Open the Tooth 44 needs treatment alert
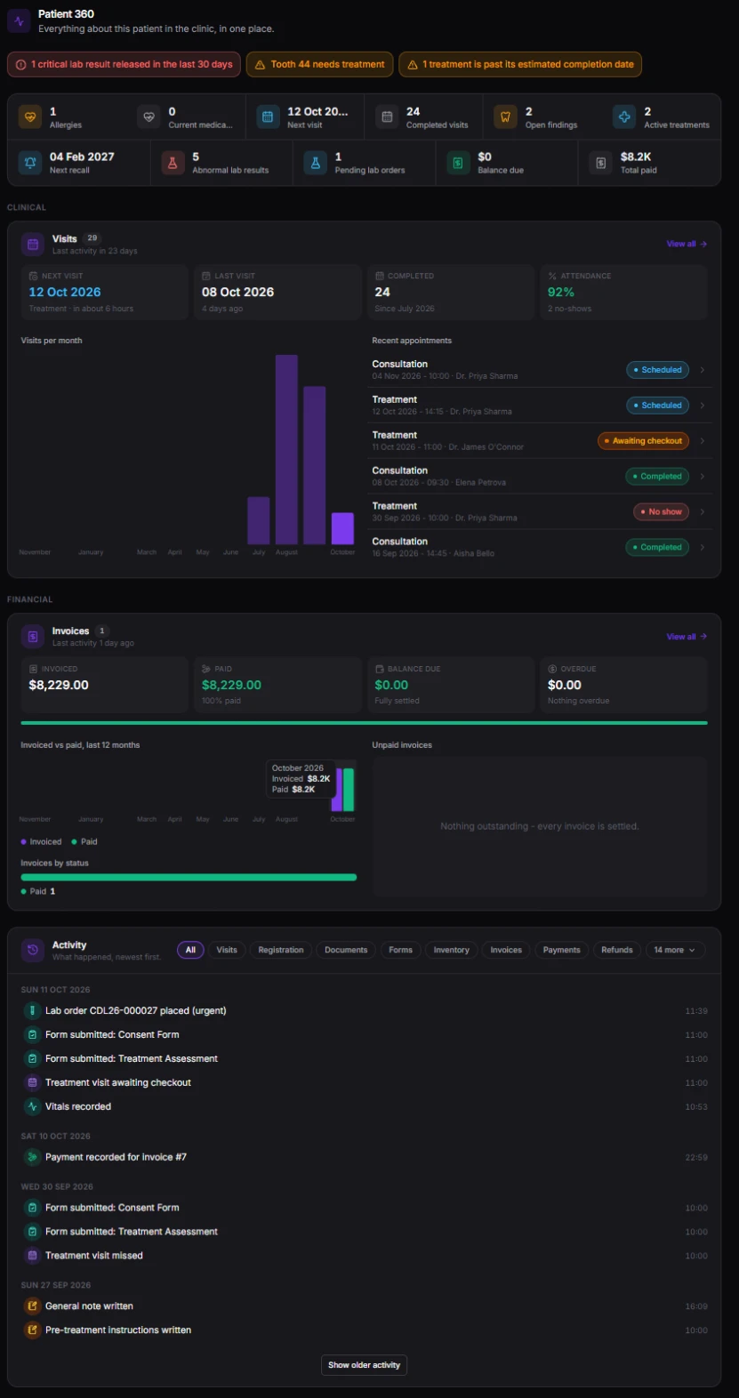 tap(319, 65)
